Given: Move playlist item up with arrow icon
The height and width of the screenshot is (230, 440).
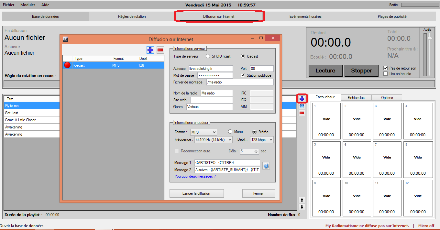Looking at the screenshot, I should tap(302, 200).
